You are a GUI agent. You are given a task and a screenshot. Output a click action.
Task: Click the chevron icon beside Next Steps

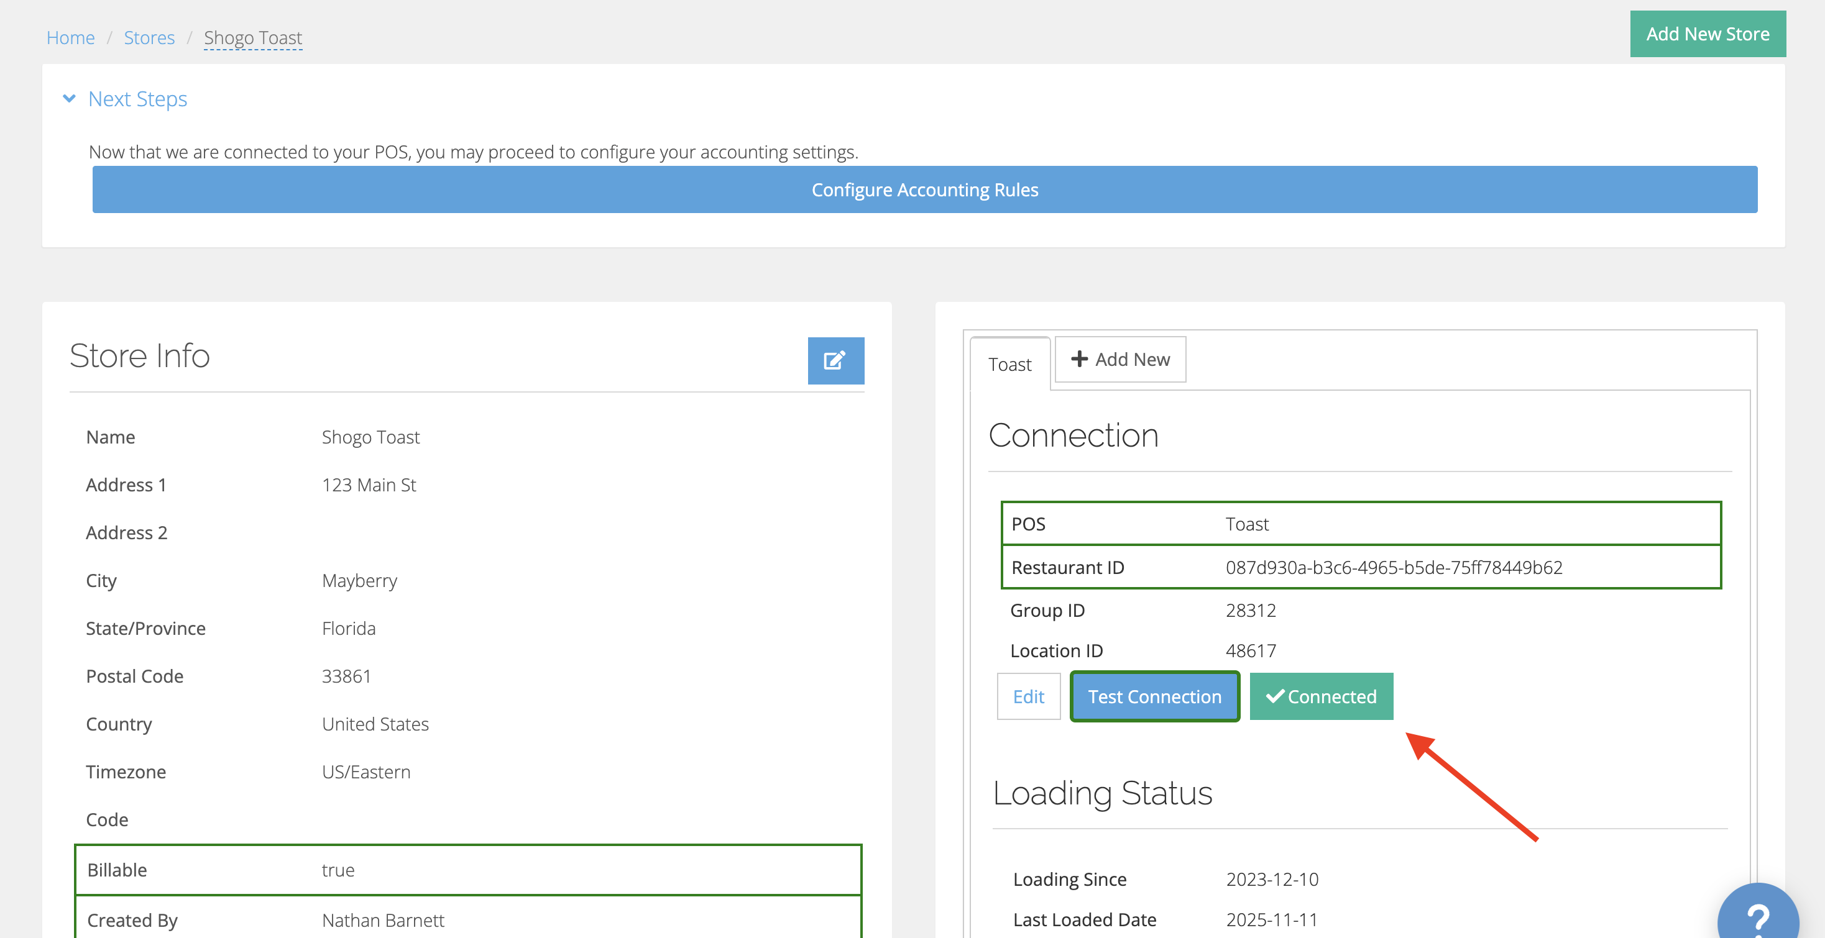click(69, 98)
